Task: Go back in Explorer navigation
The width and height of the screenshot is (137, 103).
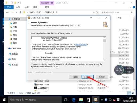Action: pyautogui.click(x=7, y=12)
